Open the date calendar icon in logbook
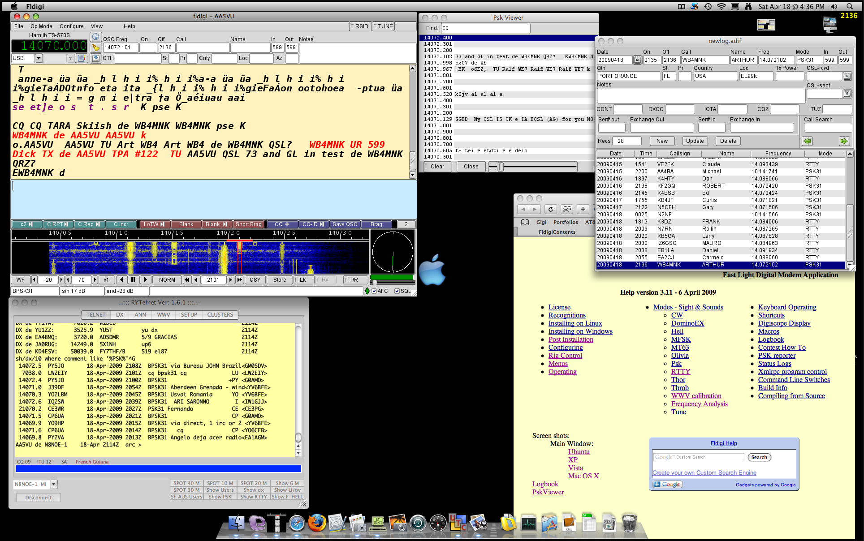The height and width of the screenshot is (541, 864). click(x=637, y=60)
